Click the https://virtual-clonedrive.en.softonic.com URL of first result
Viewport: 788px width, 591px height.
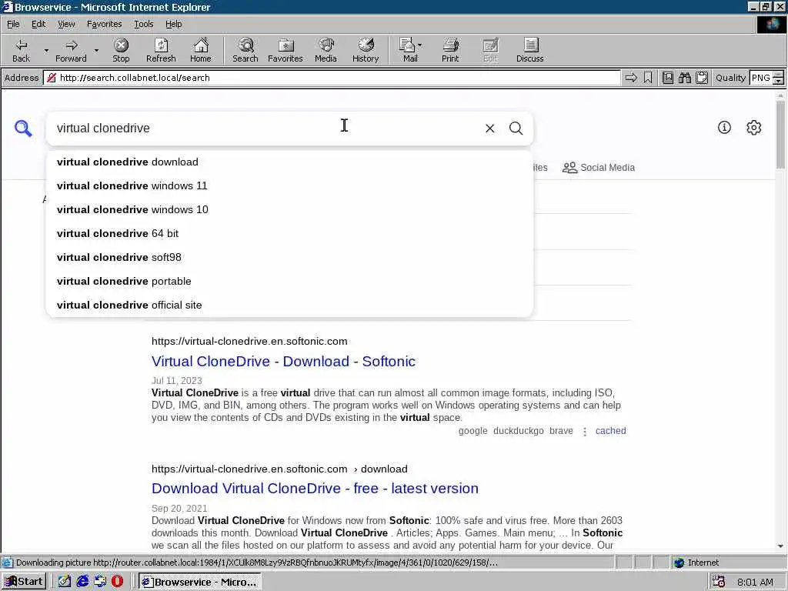click(x=249, y=341)
